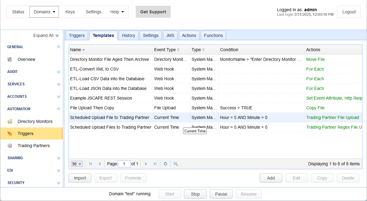Click the Copy button
367x201 pixels.
coord(322,178)
